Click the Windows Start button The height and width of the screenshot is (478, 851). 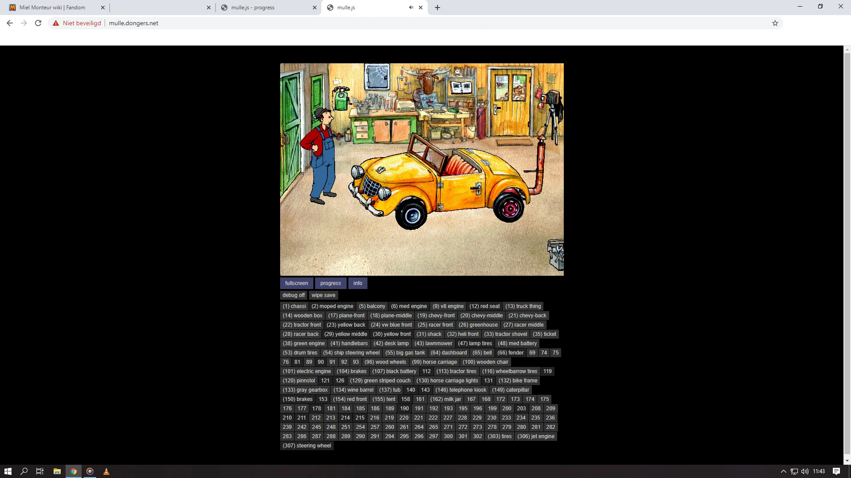pos(8,471)
